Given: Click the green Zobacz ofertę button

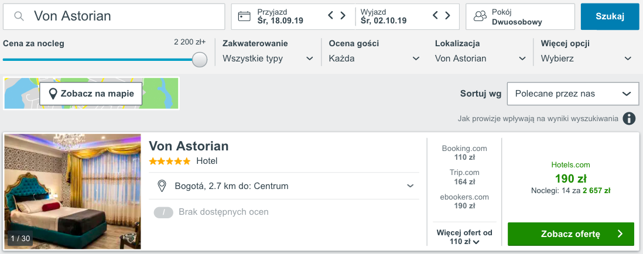Looking at the screenshot, I should pyautogui.click(x=570, y=234).
